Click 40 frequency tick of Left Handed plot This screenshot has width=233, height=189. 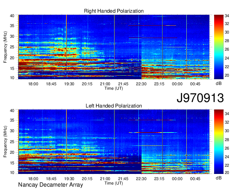point(12,111)
